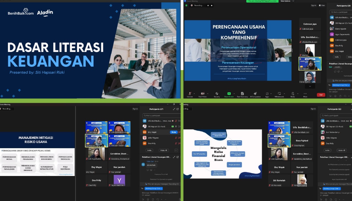Screen dimensions: 352x201
Task: Pause the recording
Action: (208, 5)
